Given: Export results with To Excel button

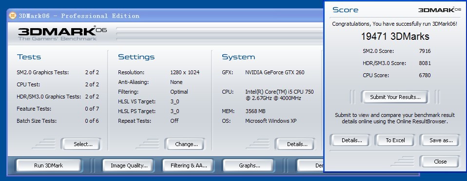Looking at the screenshot, I should (x=394, y=140).
